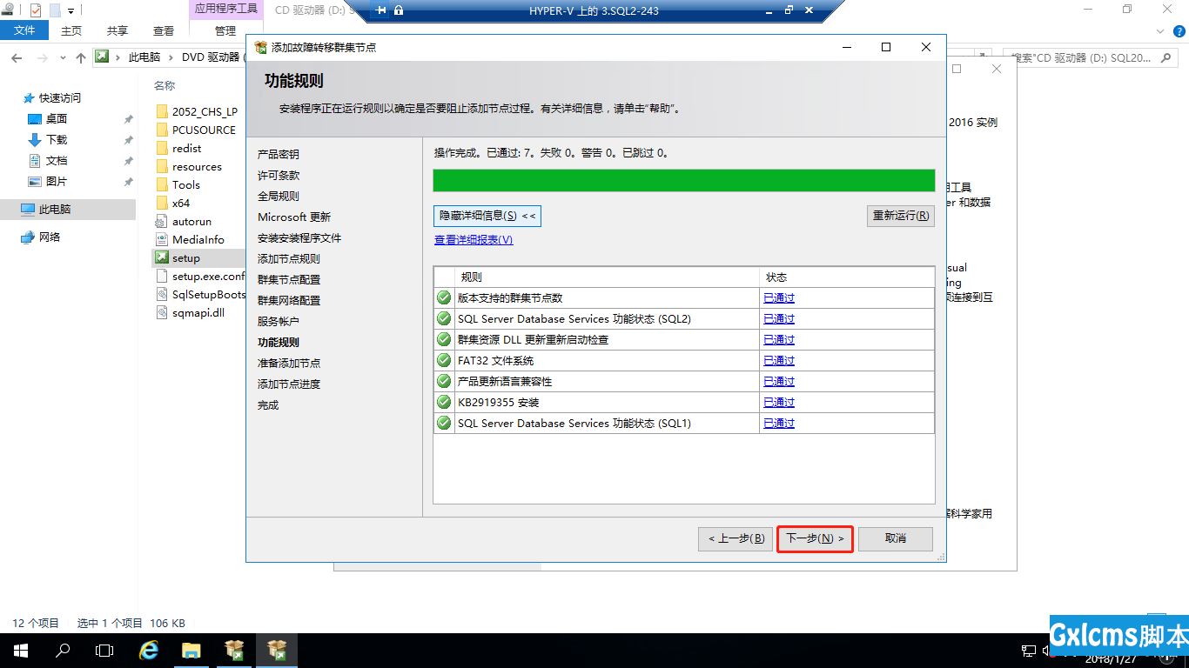Select 桌面 in Explorer navigation pane

[x=57, y=118]
